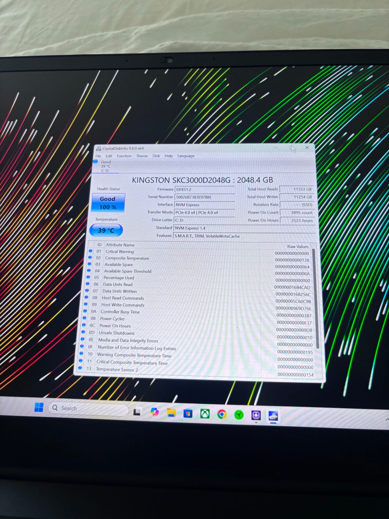
Task: Open the File menu
Action: (x=98, y=156)
